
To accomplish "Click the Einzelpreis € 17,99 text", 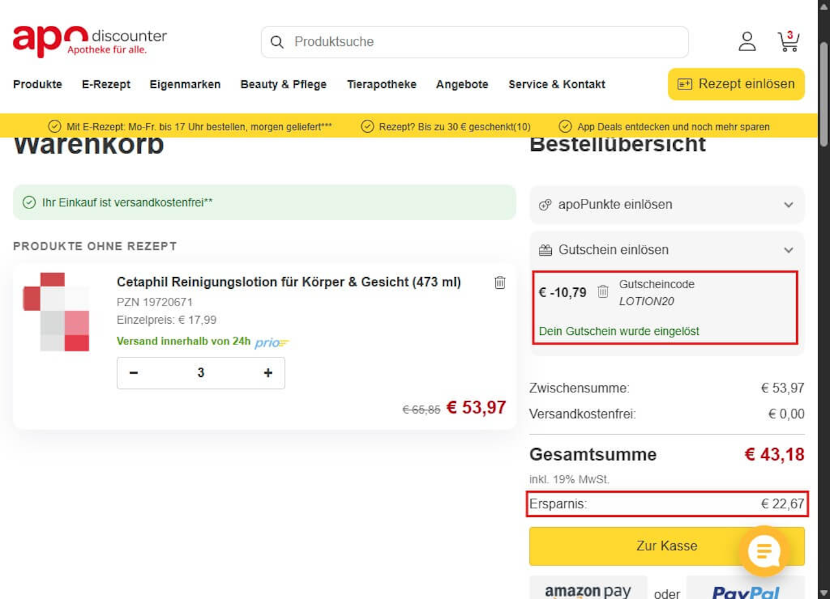I will (167, 320).
